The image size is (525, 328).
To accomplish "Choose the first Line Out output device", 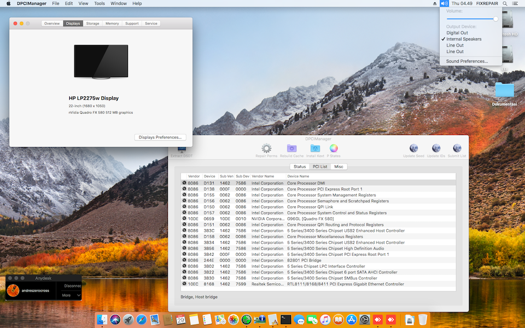I will click(x=455, y=45).
